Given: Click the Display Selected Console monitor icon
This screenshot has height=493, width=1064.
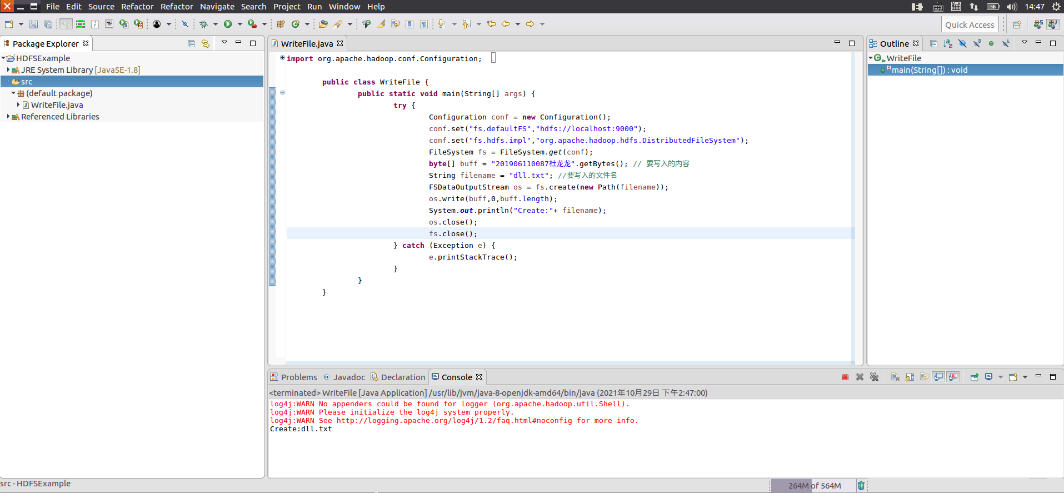Looking at the screenshot, I should (989, 377).
